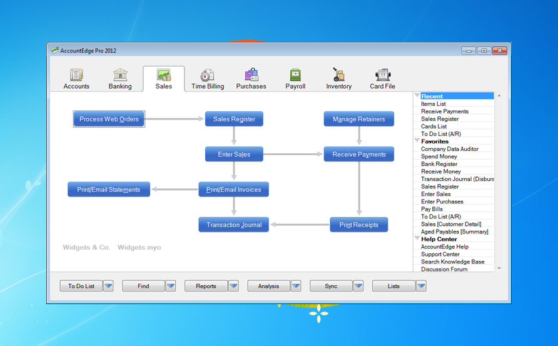Image resolution: width=558 pixels, height=346 pixels.
Task: Open Aged Payables [Summary] favorite
Action: [x=455, y=232]
